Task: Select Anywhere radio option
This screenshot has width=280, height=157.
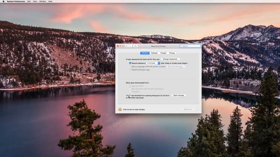Action: 130,92
